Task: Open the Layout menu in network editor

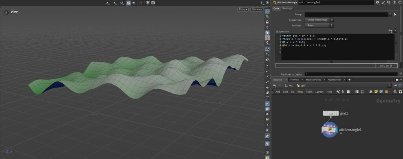Action: (319, 92)
